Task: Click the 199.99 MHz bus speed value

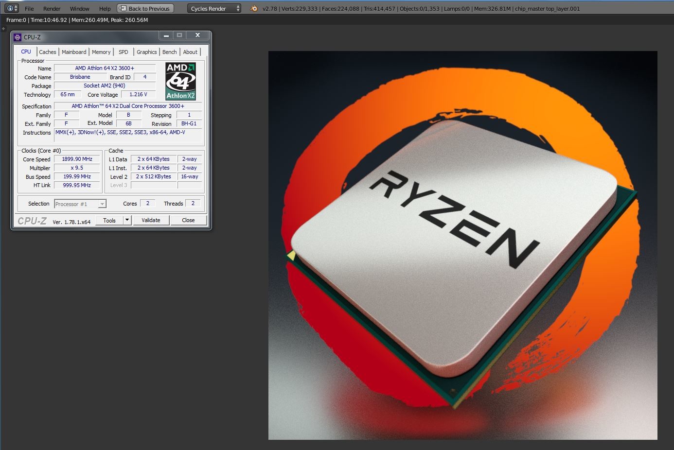Action: [x=77, y=176]
